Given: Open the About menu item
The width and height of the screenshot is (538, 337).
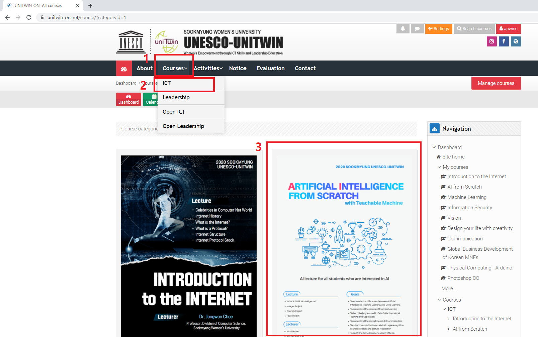Looking at the screenshot, I should point(145,68).
